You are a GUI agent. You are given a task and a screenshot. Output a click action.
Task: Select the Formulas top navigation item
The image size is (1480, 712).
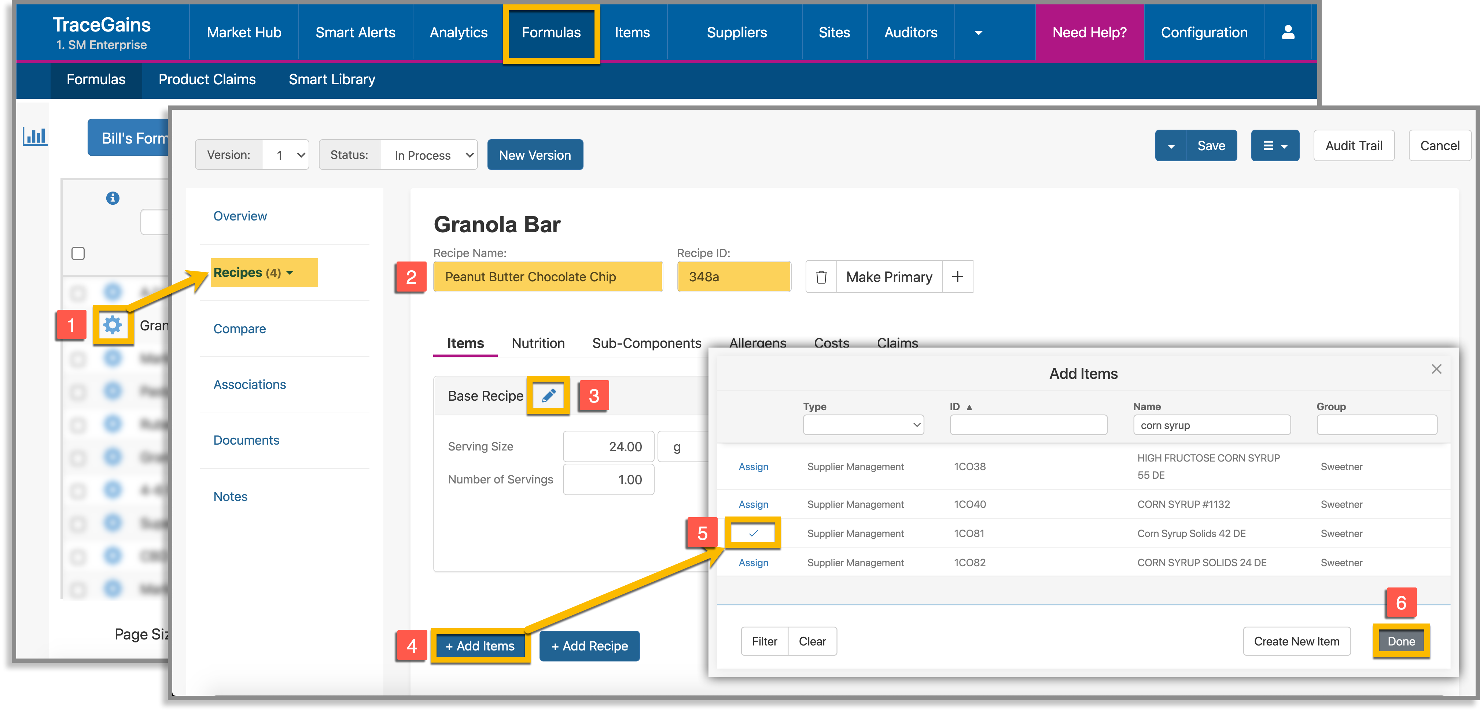pos(551,33)
